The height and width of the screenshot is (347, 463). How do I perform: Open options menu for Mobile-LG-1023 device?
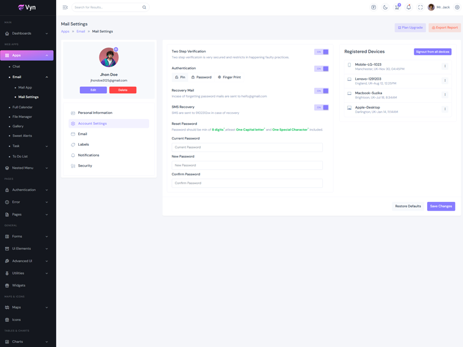pos(445,66)
